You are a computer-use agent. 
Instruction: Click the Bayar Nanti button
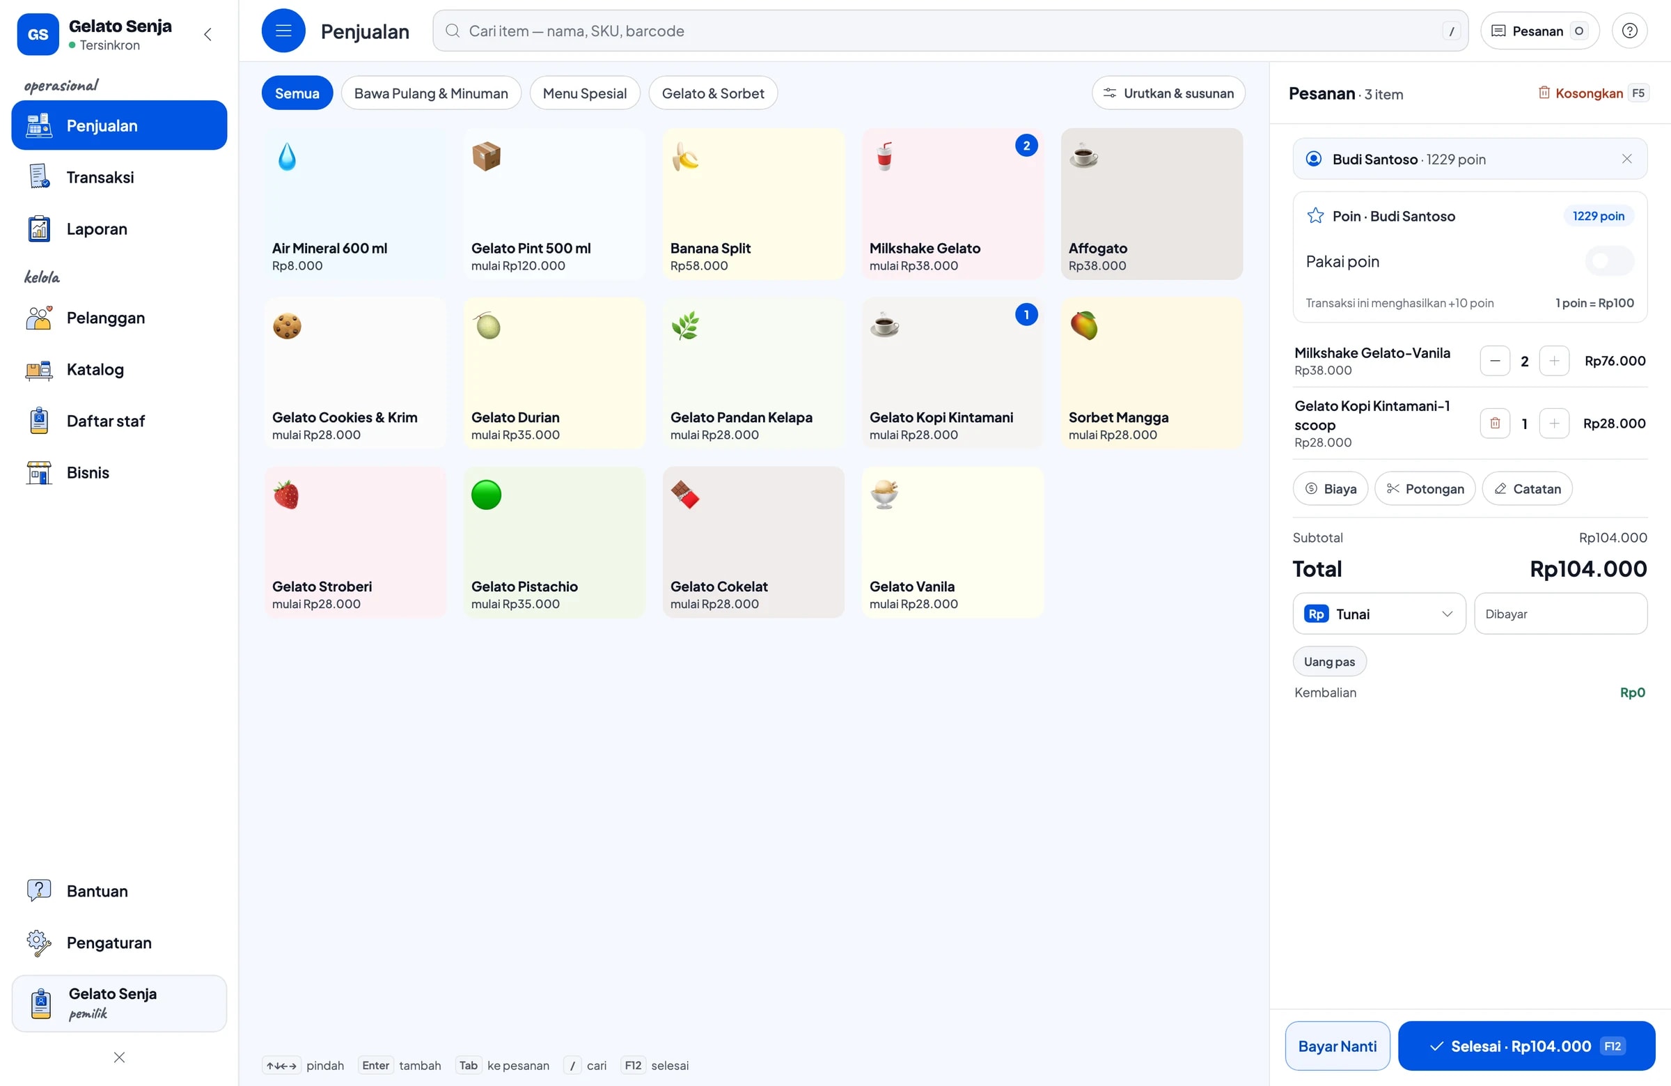point(1337,1046)
